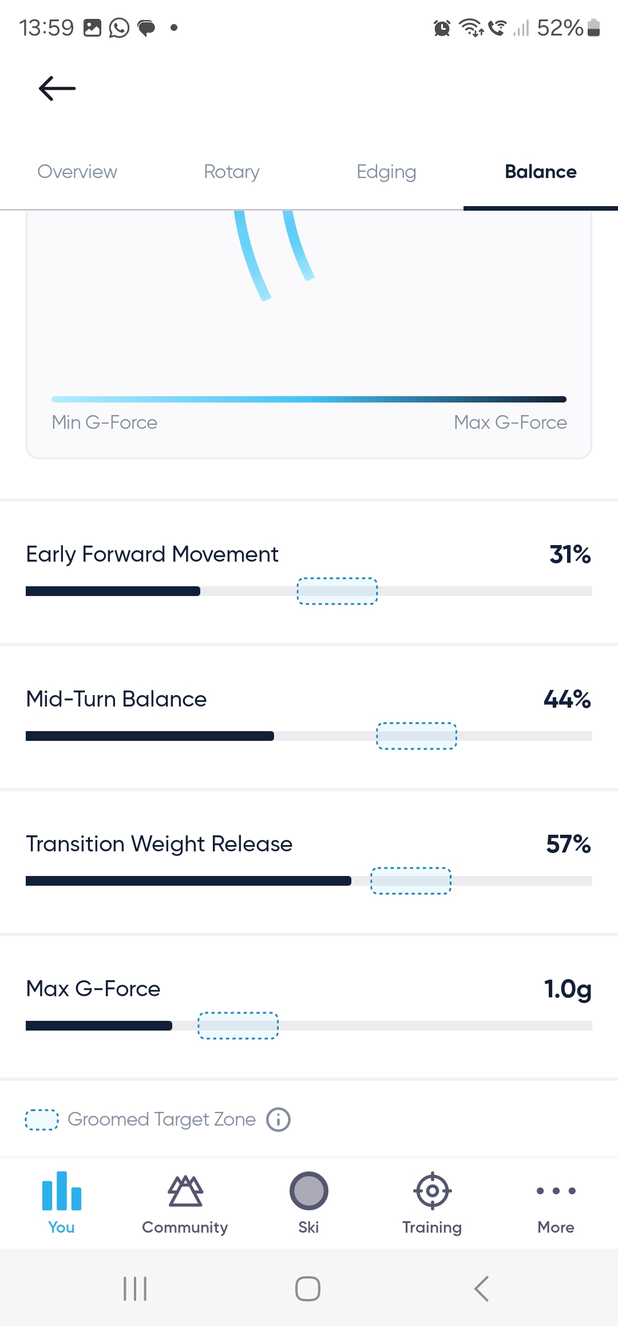Tap the Max G-Force 1.0g value
This screenshot has width=618, height=1326.
567,989
